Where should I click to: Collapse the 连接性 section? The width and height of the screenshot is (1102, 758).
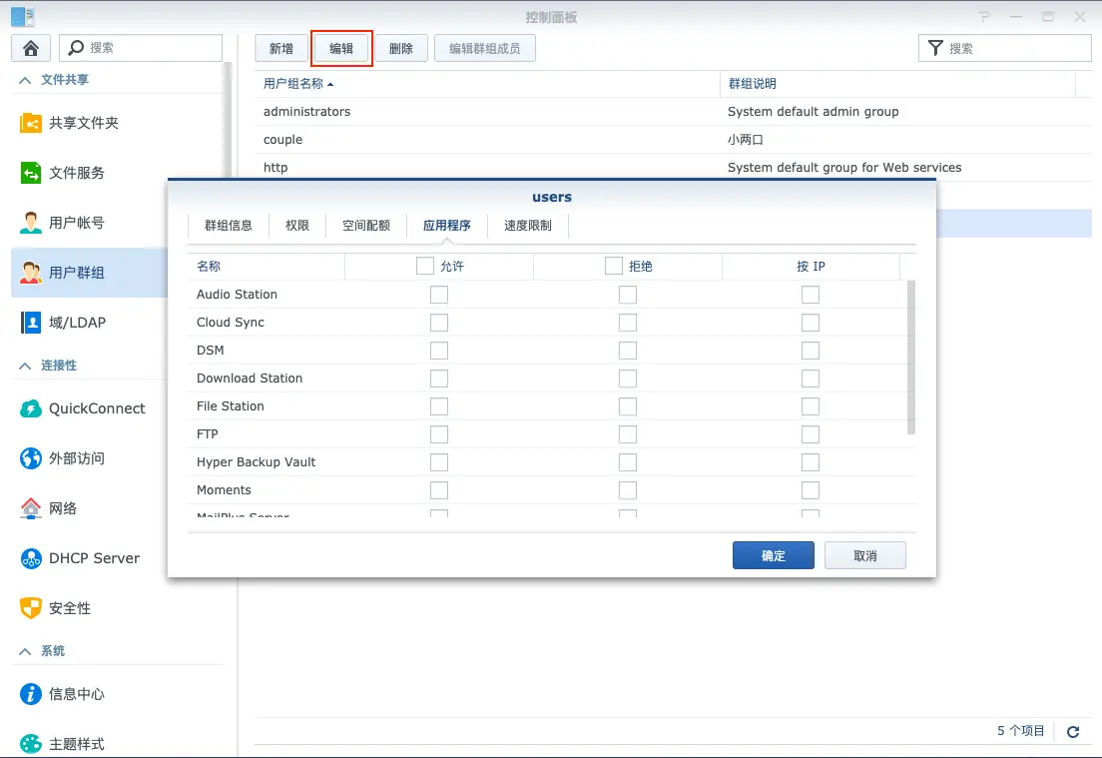(25, 366)
